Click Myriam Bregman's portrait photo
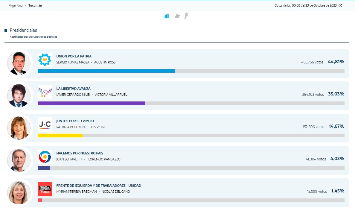355x211 pixels. coord(19,192)
